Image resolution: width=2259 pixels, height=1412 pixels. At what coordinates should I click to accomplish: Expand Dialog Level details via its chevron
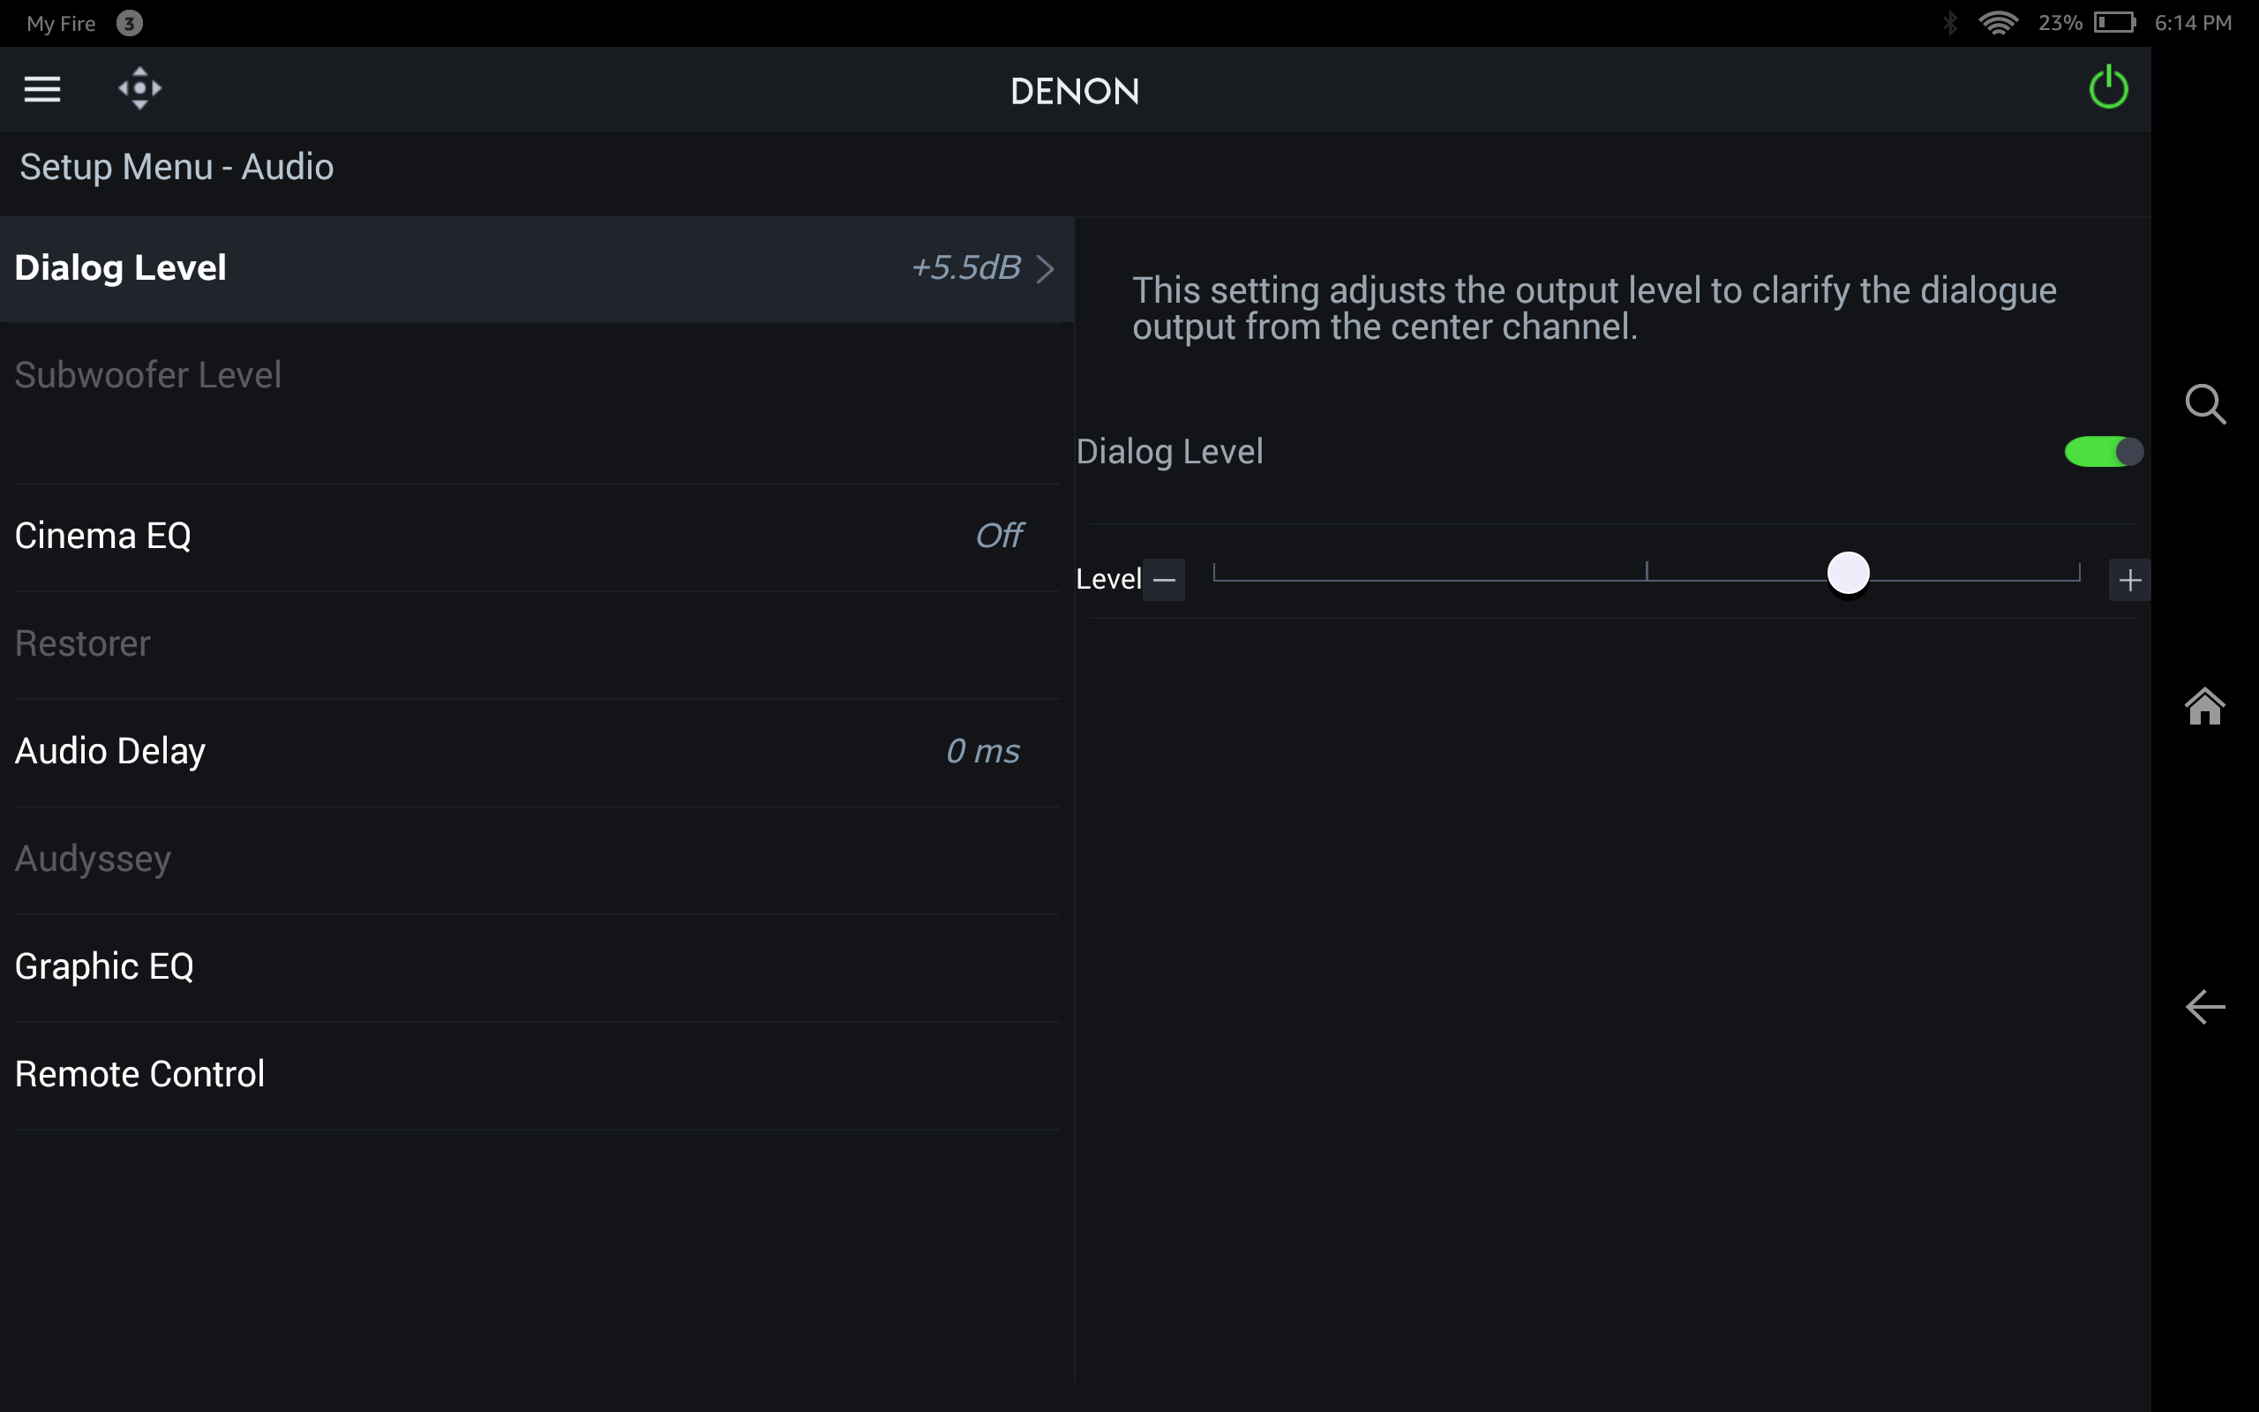(1046, 269)
